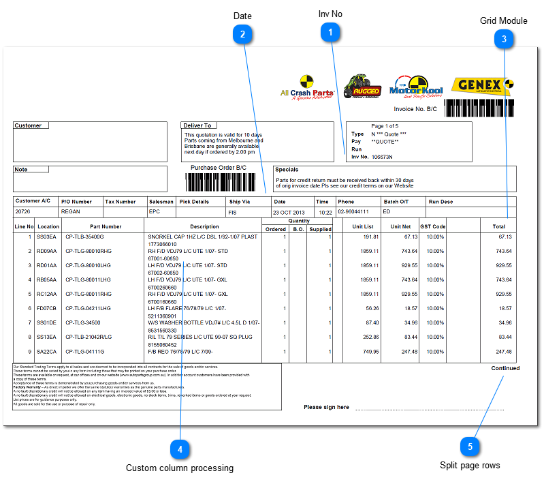This screenshot has width=544, height=484.
Task: Click 'Page 1 of 5' text
Action: pos(385,126)
